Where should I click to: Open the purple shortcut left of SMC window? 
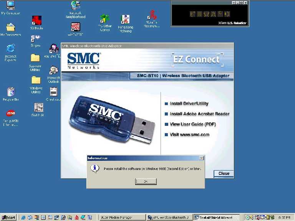click(54, 51)
